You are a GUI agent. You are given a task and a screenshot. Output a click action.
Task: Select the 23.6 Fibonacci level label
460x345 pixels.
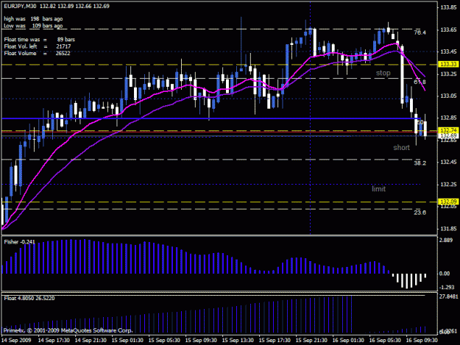point(420,213)
